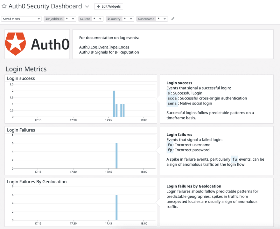The height and width of the screenshot is (229, 280).
Task: Click the bold 'Login failures by Geolocation' note heading
Action: 194,186
